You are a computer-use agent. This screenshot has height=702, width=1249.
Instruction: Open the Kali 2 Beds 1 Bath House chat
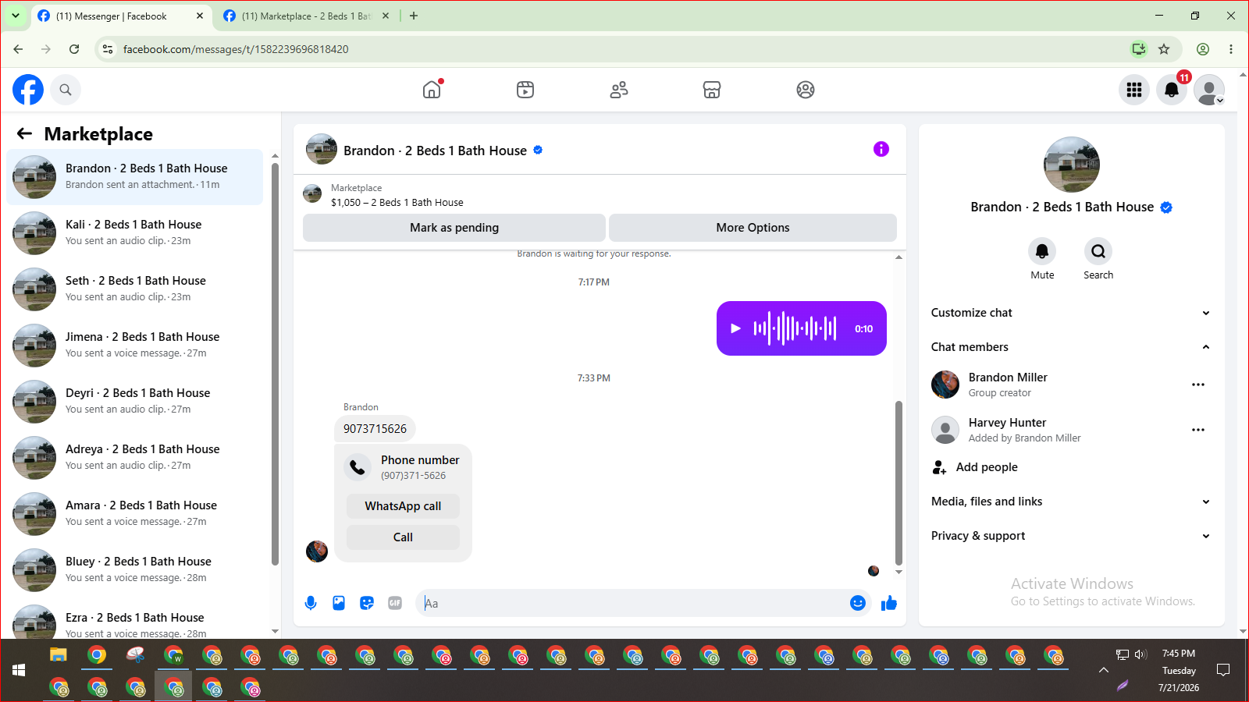(x=135, y=232)
